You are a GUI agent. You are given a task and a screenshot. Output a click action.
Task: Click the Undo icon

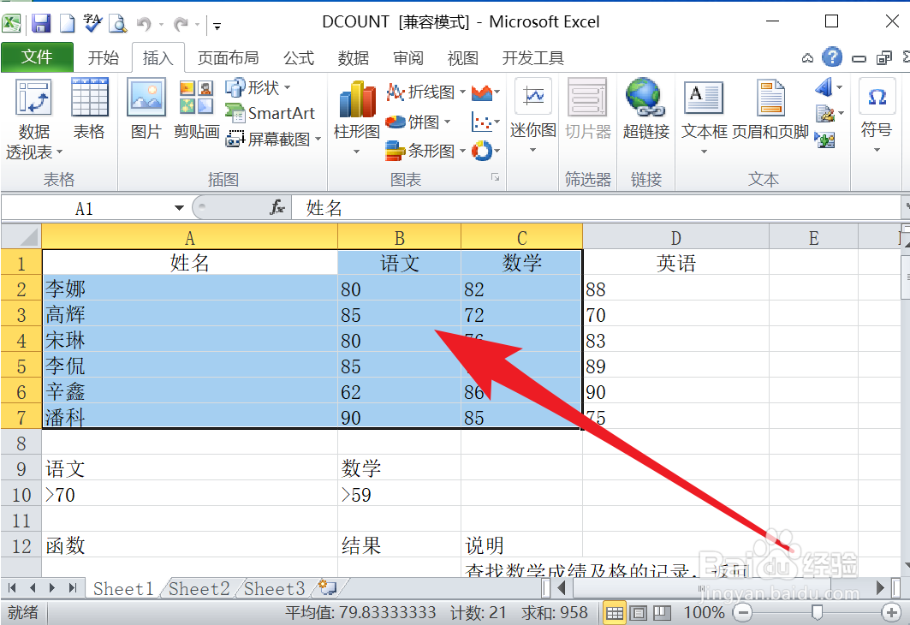coord(142,21)
